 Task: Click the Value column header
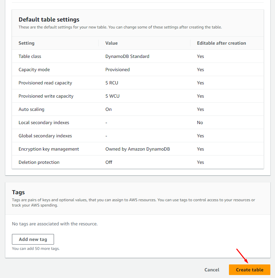111,43
